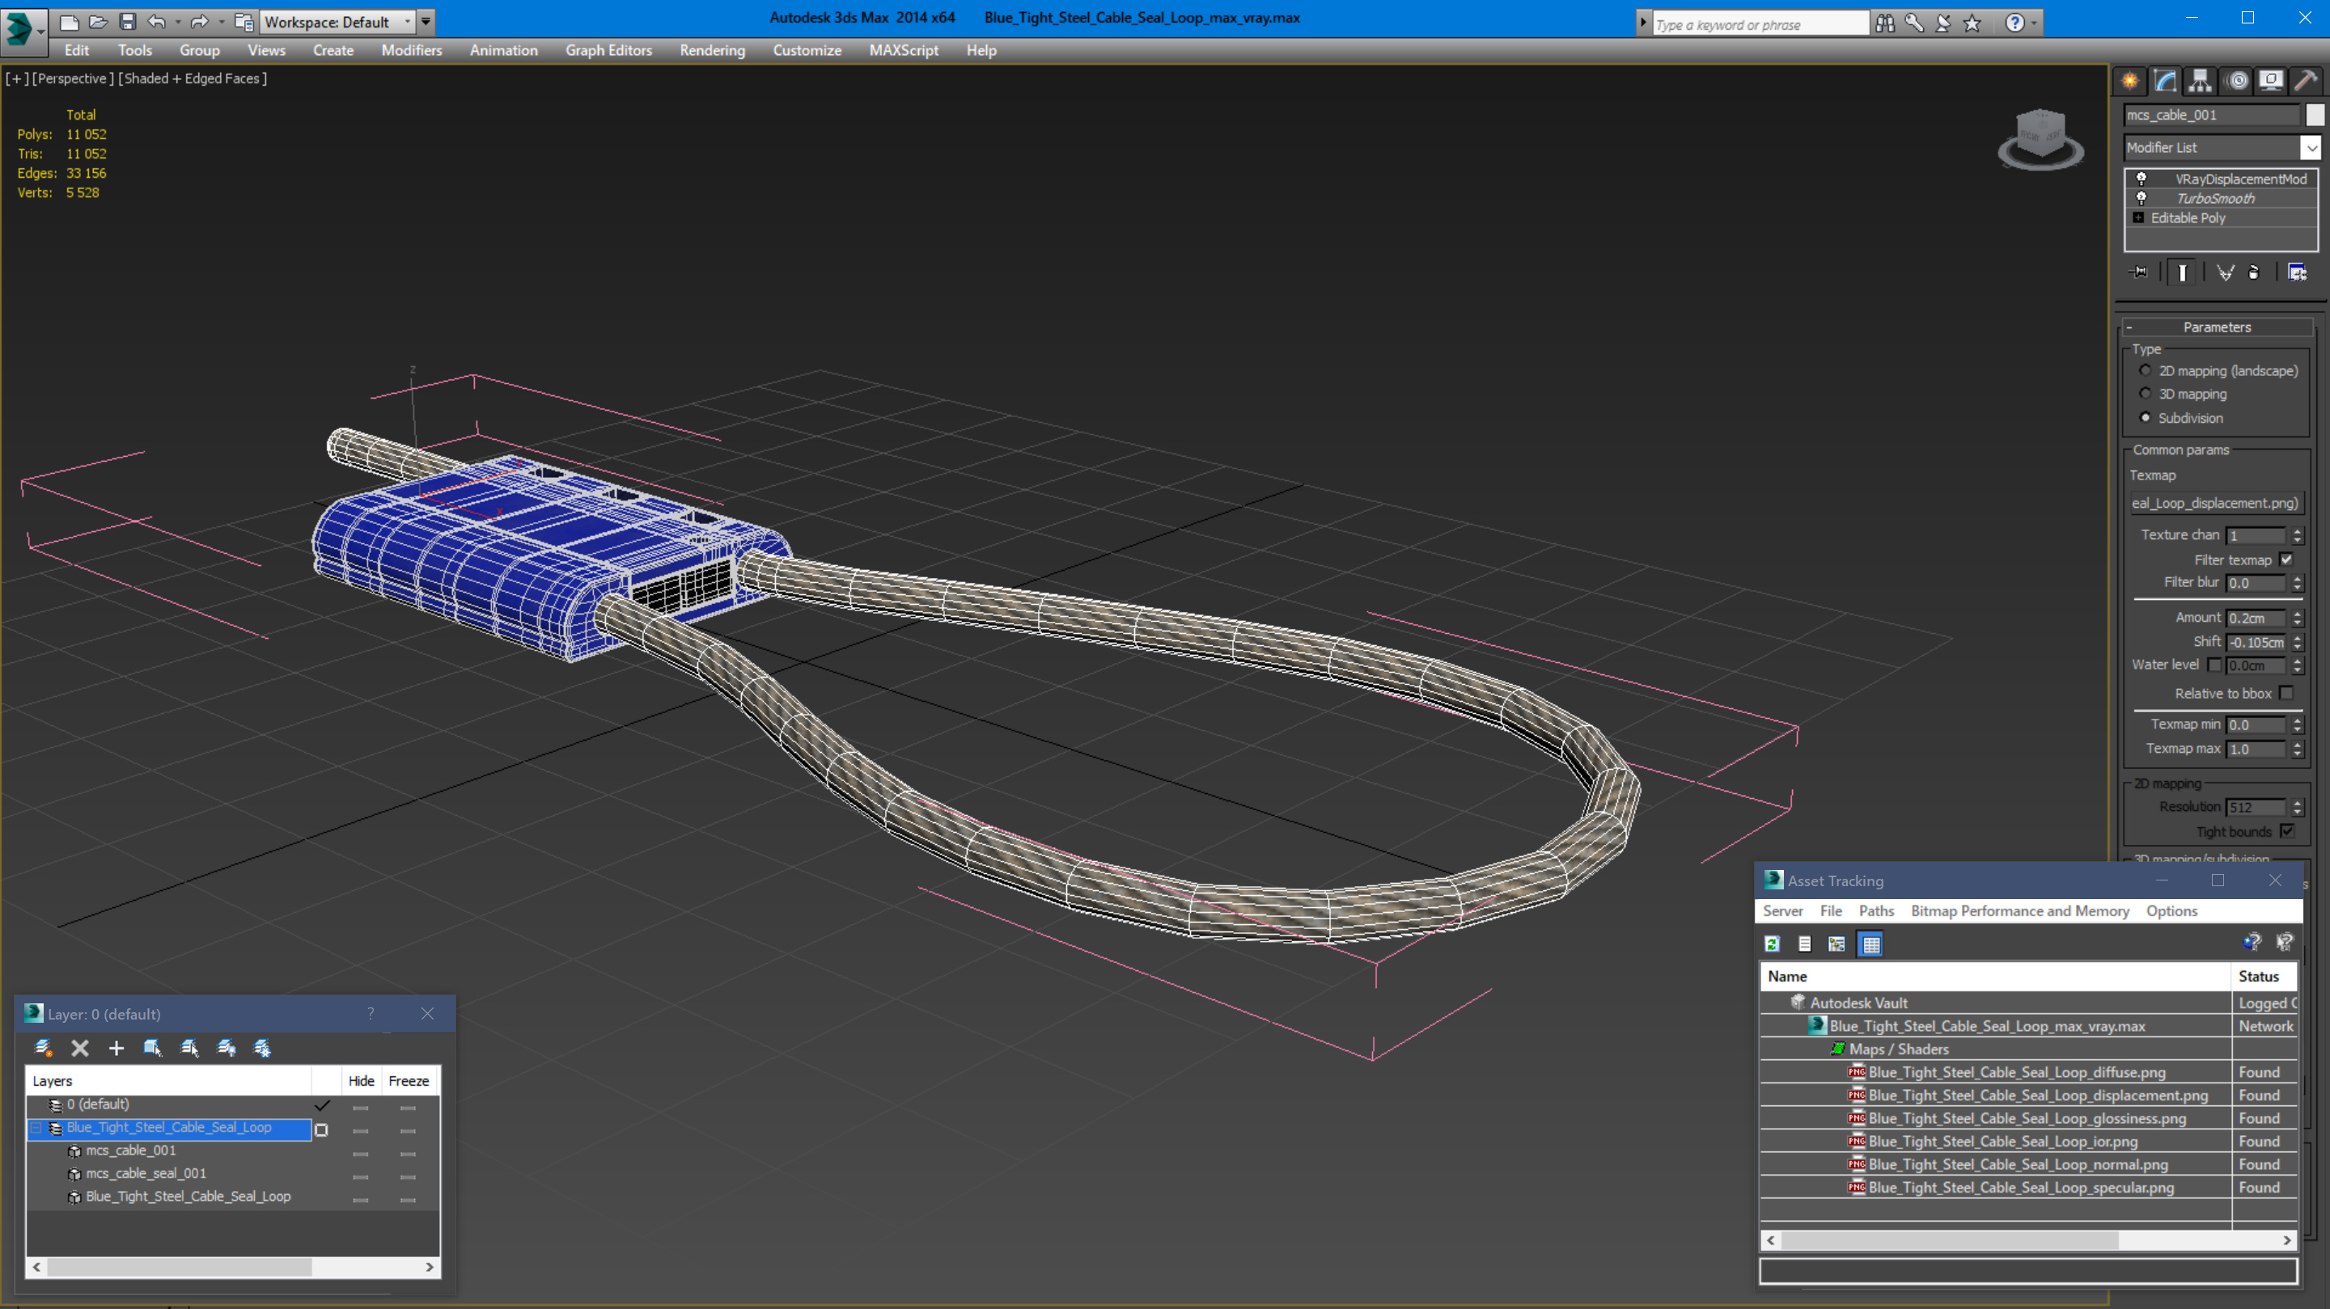Open the Hierarchy command panel tab
Screen dimensions: 2330x1309
pos(2200,81)
